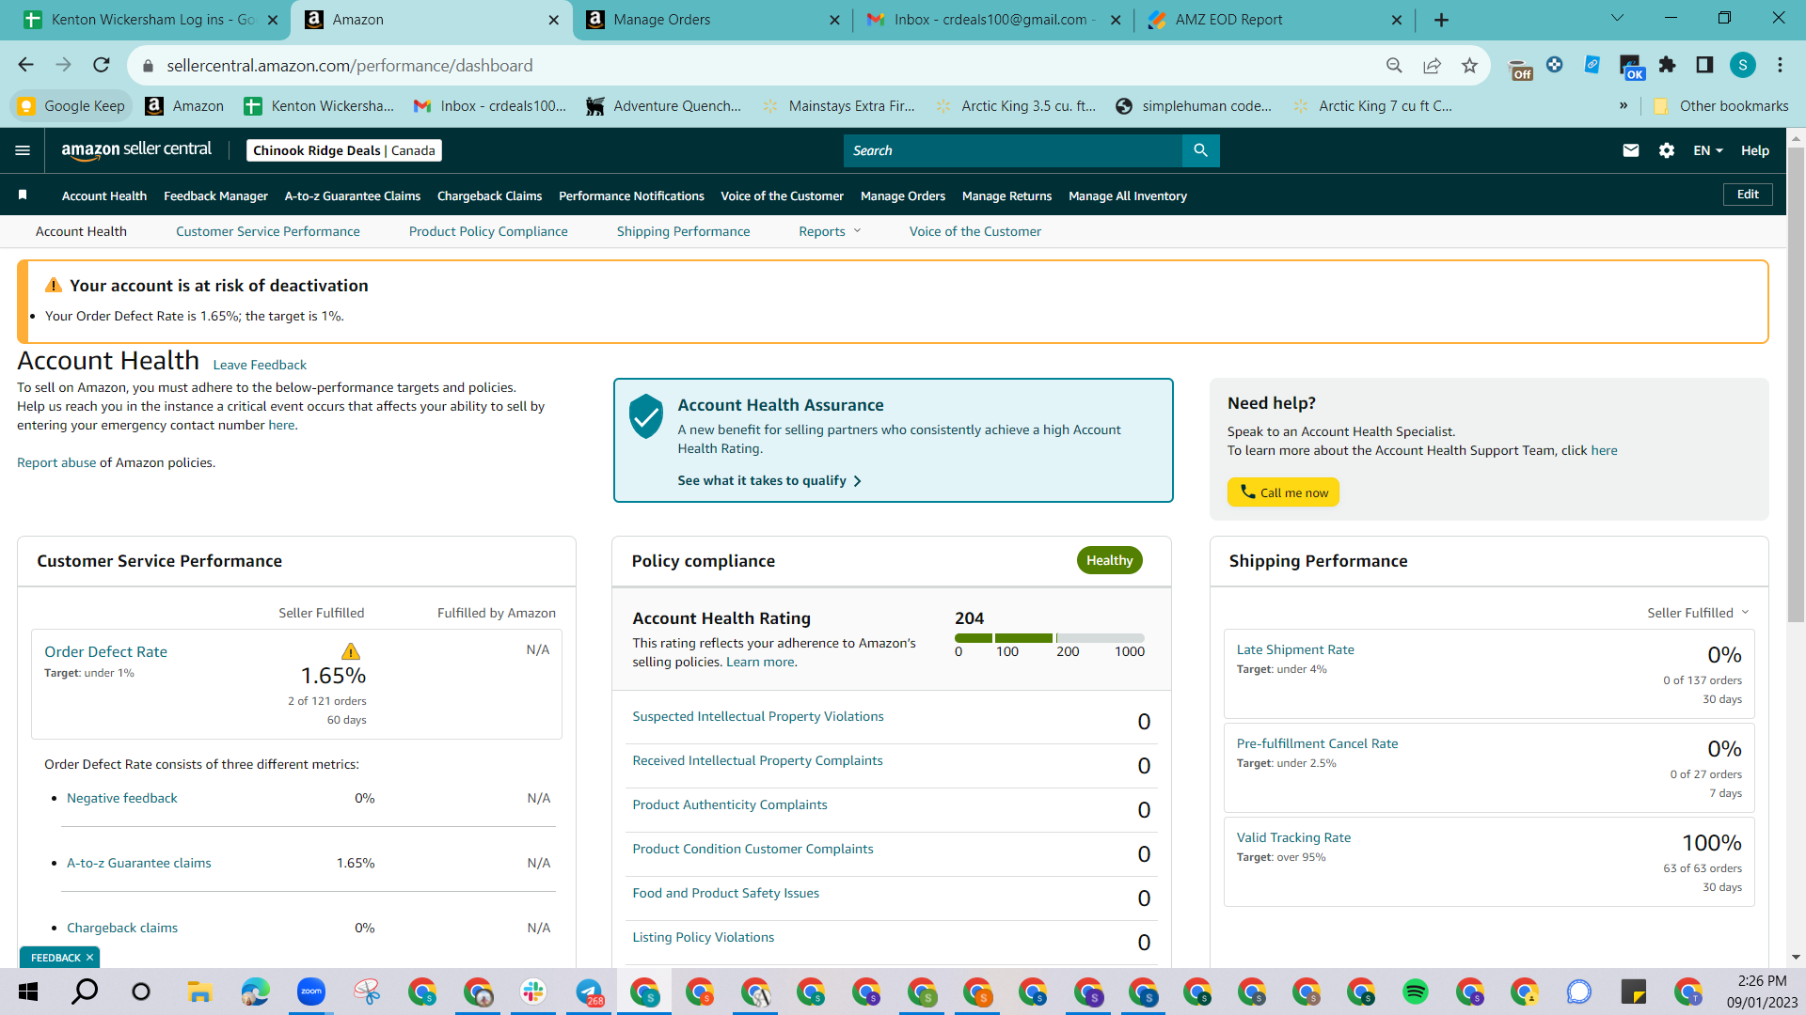
Task: Open the Order Defect Rate link
Action: (105, 651)
